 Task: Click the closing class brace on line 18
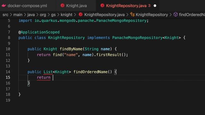point(20,95)
